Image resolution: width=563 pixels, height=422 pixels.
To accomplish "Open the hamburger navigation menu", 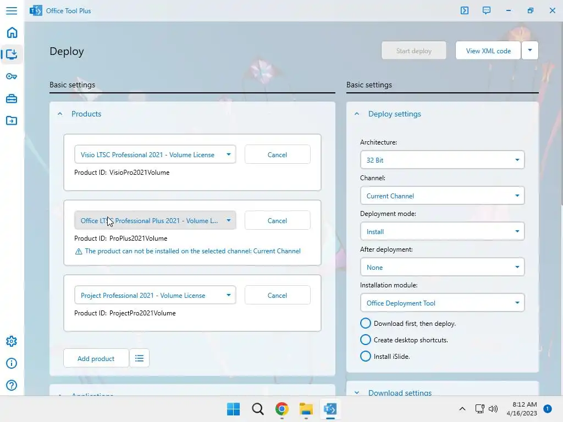I will click(12, 11).
